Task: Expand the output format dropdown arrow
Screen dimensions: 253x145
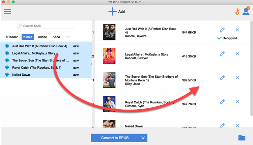Action: (x=143, y=138)
